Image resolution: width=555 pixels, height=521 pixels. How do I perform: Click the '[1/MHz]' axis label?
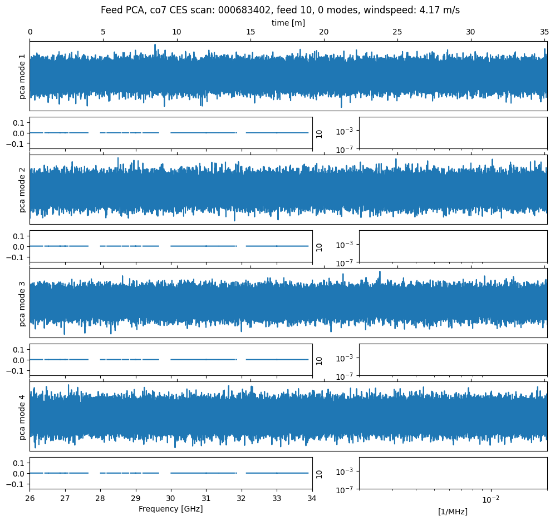coord(453,511)
